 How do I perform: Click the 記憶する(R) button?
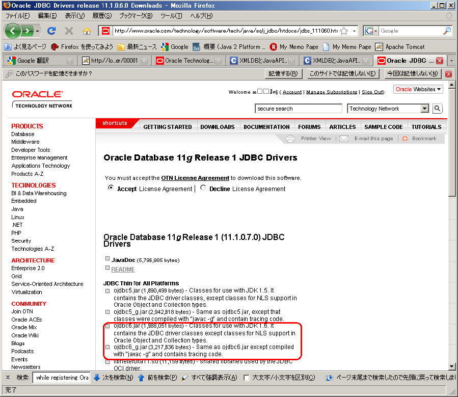(x=283, y=74)
